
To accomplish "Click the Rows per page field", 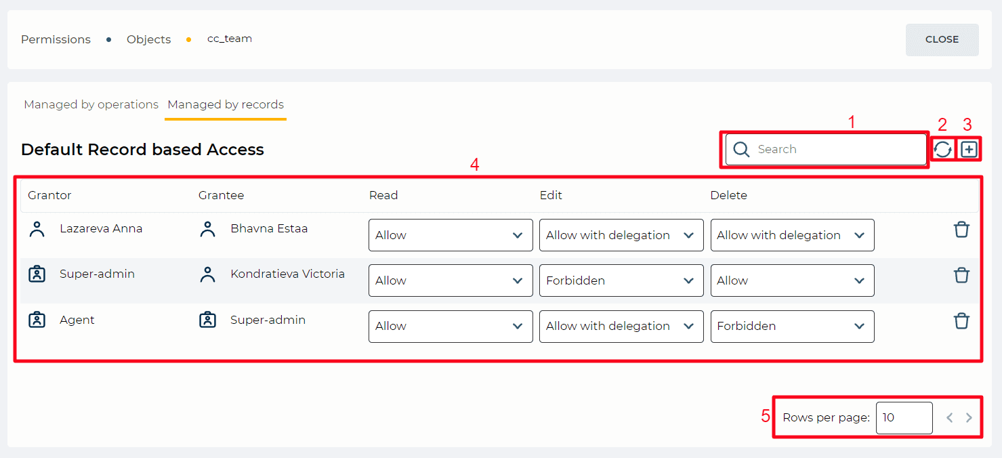I will (x=904, y=417).
